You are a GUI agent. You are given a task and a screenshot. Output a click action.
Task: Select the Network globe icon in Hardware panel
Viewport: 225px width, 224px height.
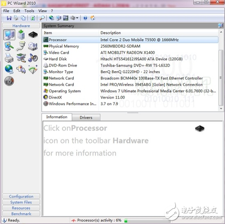(9, 69)
